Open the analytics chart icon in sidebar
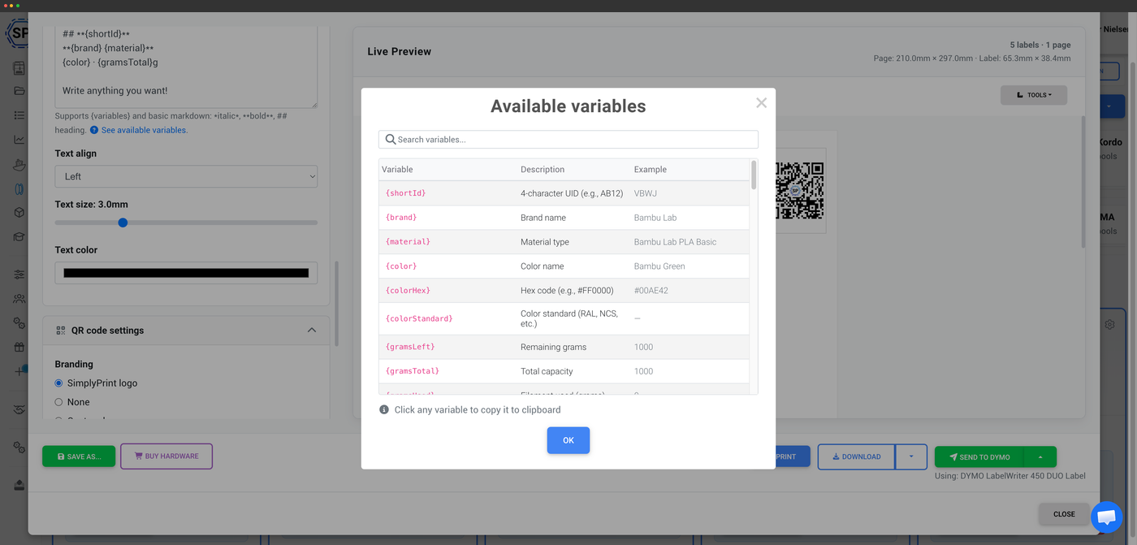The height and width of the screenshot is (545, 1137). 19,140
